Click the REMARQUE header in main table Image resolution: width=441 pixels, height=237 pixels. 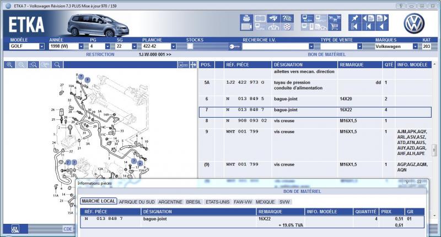click(360, 65)
